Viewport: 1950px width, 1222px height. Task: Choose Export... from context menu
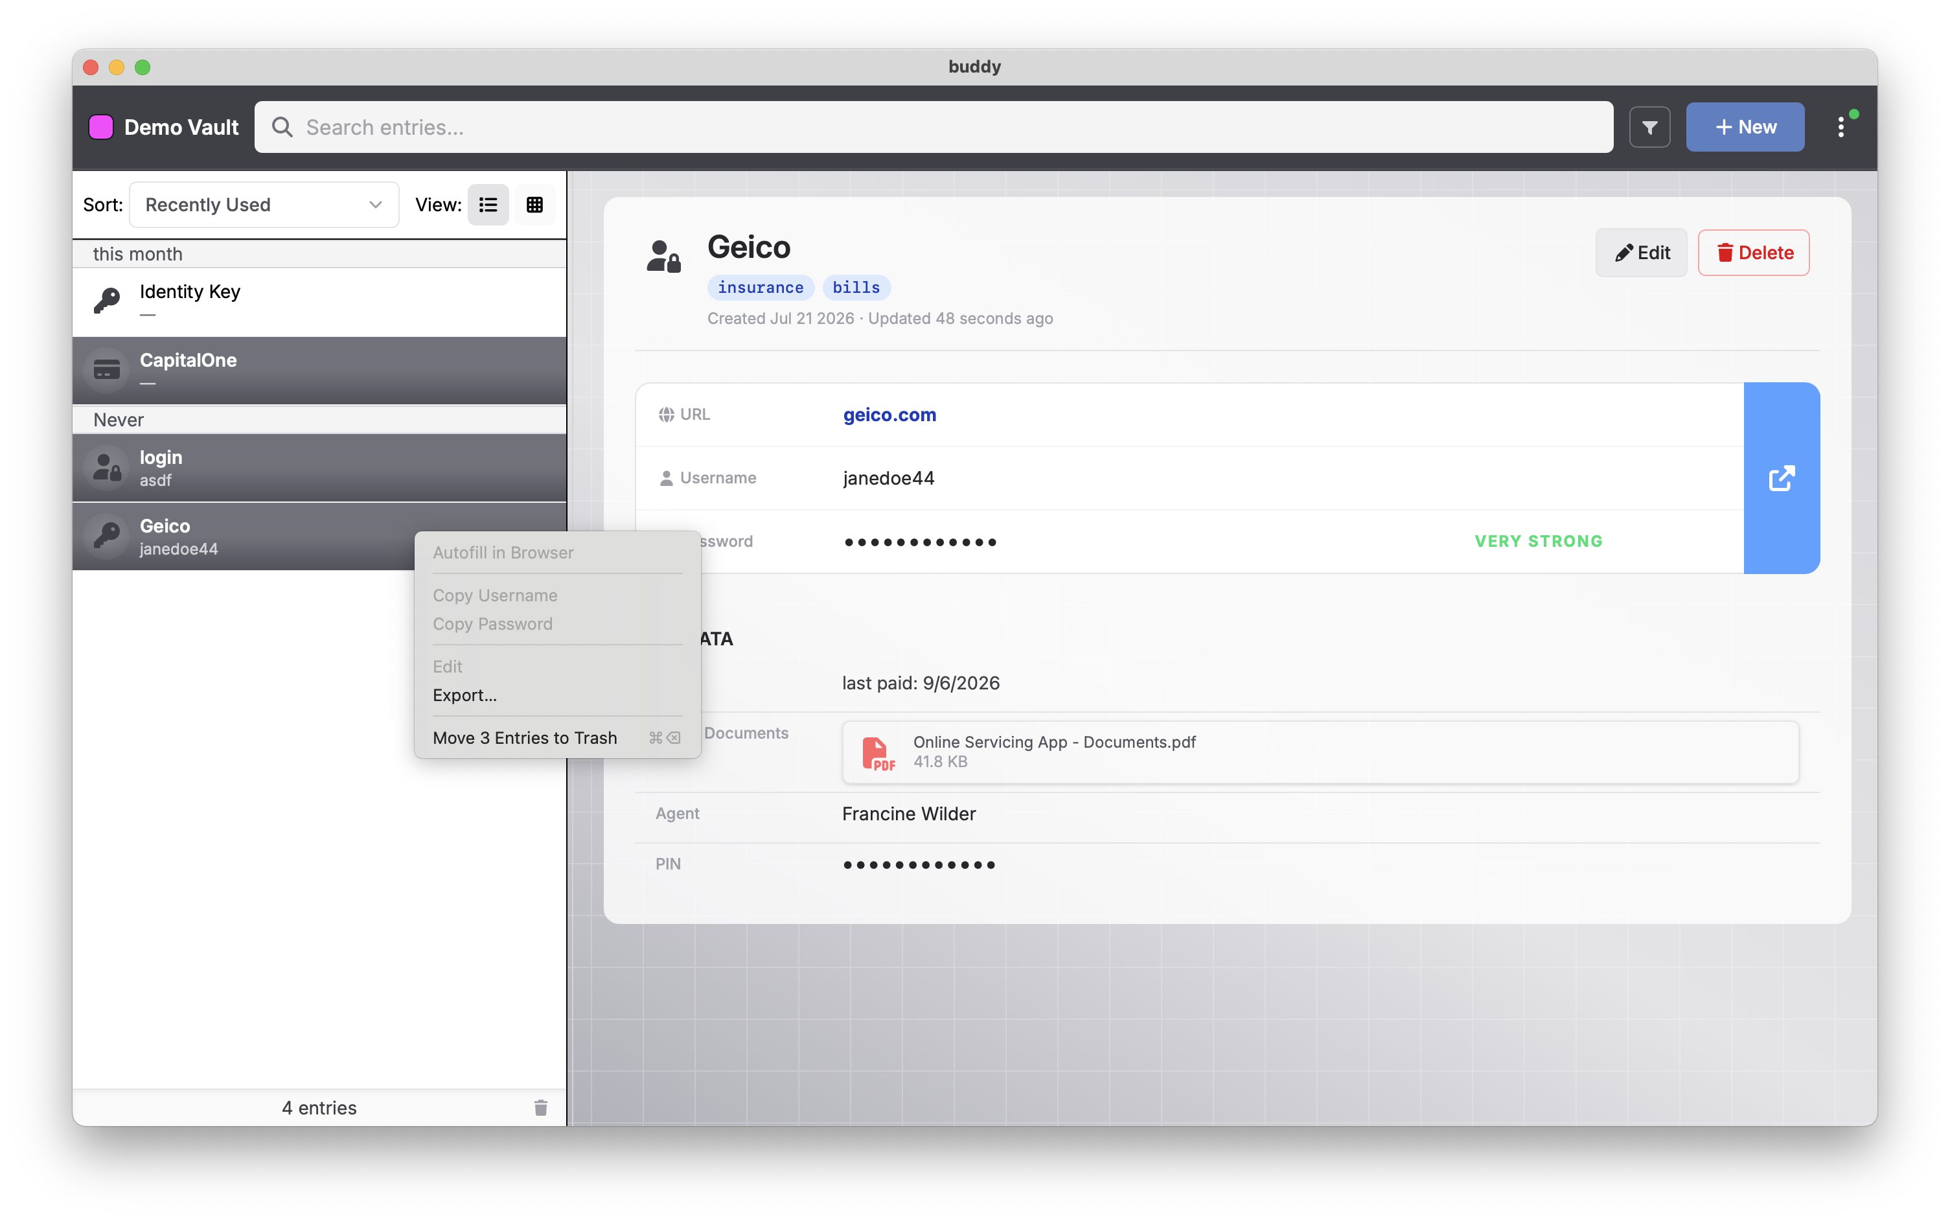tap(558, 695)
